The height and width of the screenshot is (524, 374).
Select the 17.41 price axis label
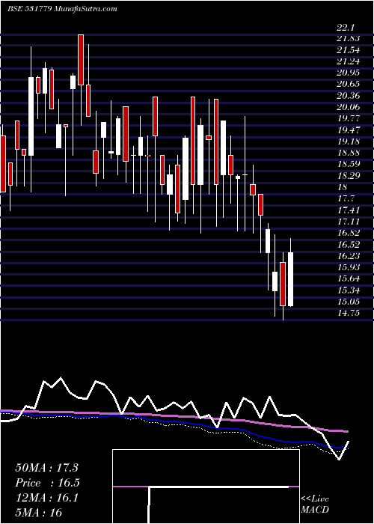pyautogui.click(x=348, y=210)
